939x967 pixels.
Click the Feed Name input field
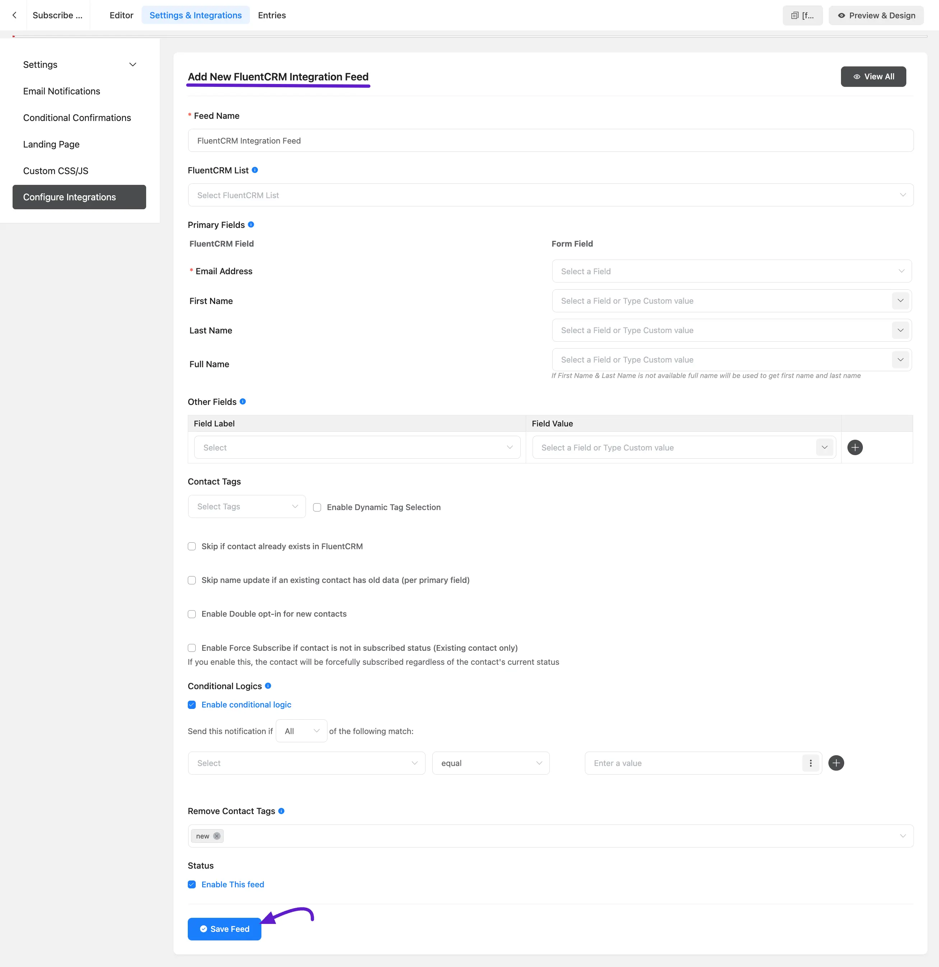click(x=551, y=141)
